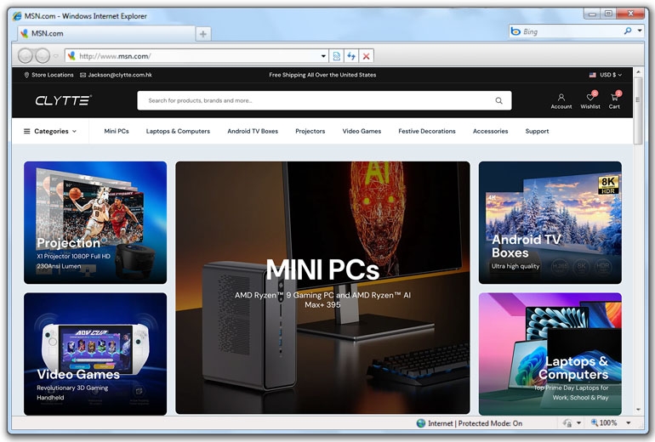Click the Support link
The width and height of the screenshot is (655, 442).
pyautogui.click(x=537, y=131)
